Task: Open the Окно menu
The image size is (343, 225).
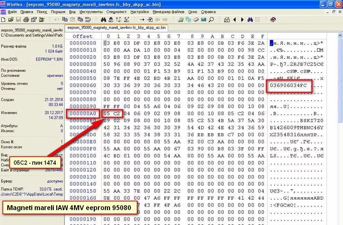Action: [x=193, y=12]
